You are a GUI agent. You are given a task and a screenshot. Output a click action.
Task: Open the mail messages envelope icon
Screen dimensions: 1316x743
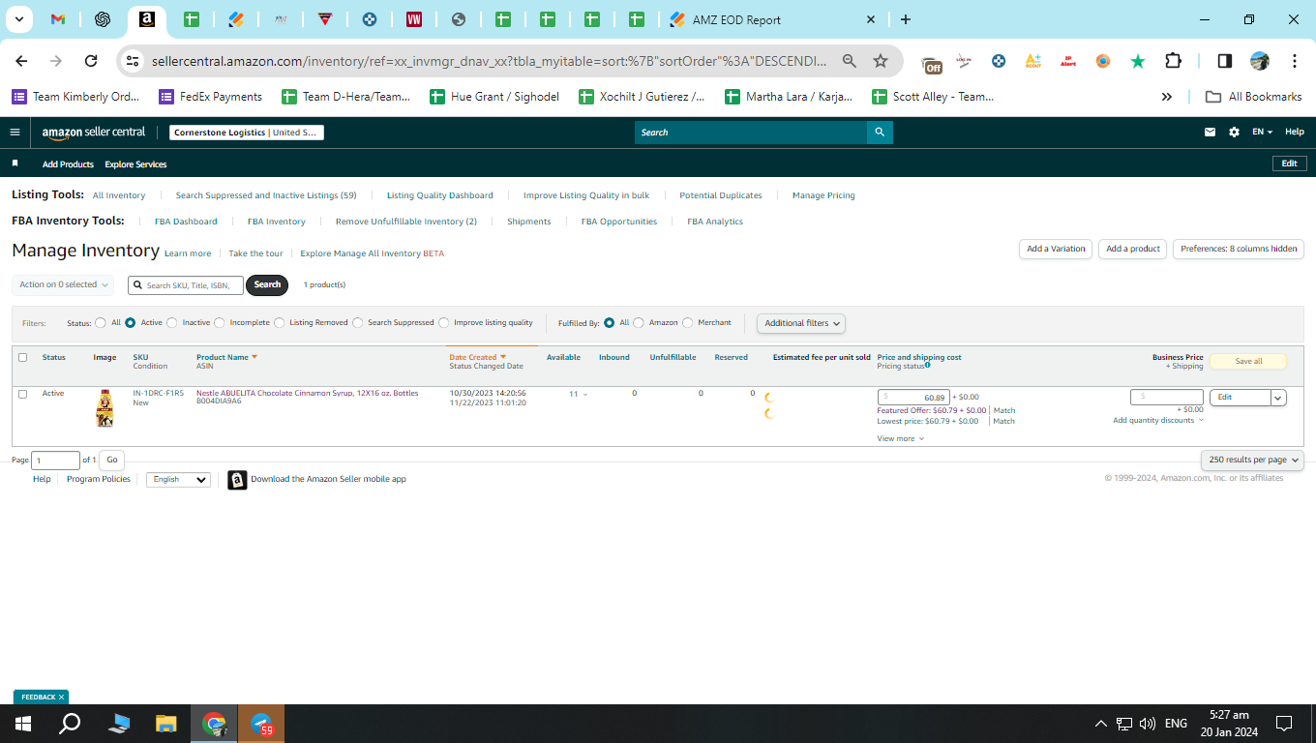coord(1210,133)
